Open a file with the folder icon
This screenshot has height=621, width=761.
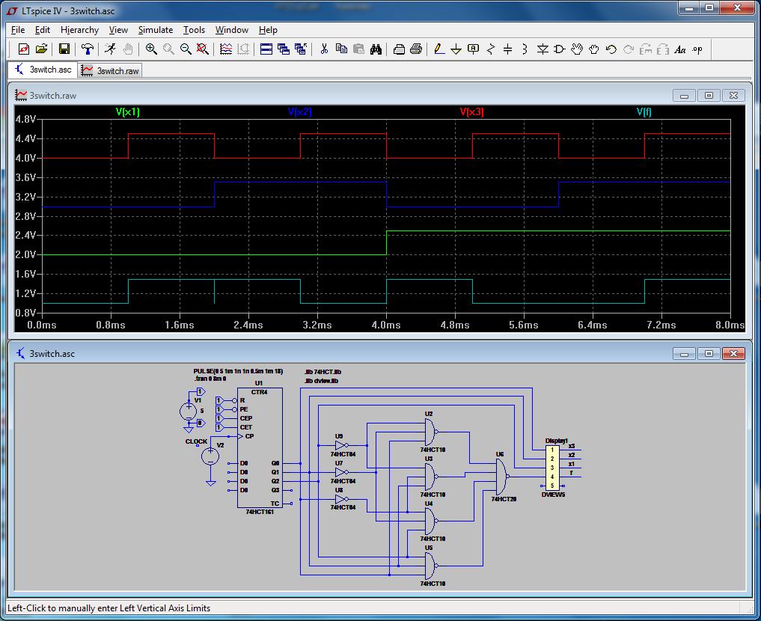41,49
